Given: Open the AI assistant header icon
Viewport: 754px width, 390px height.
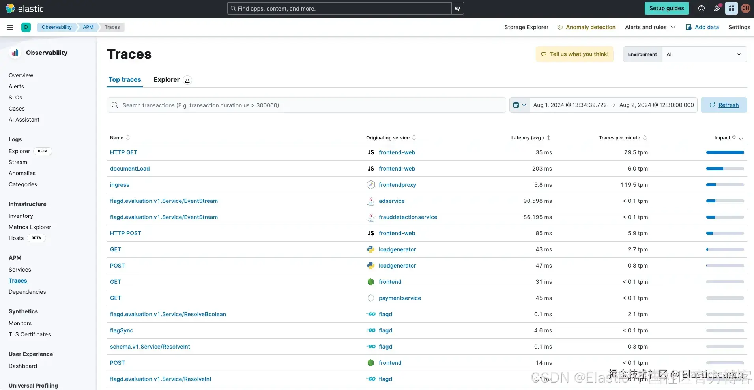Looking at the screenshot, I should (732, 8).
